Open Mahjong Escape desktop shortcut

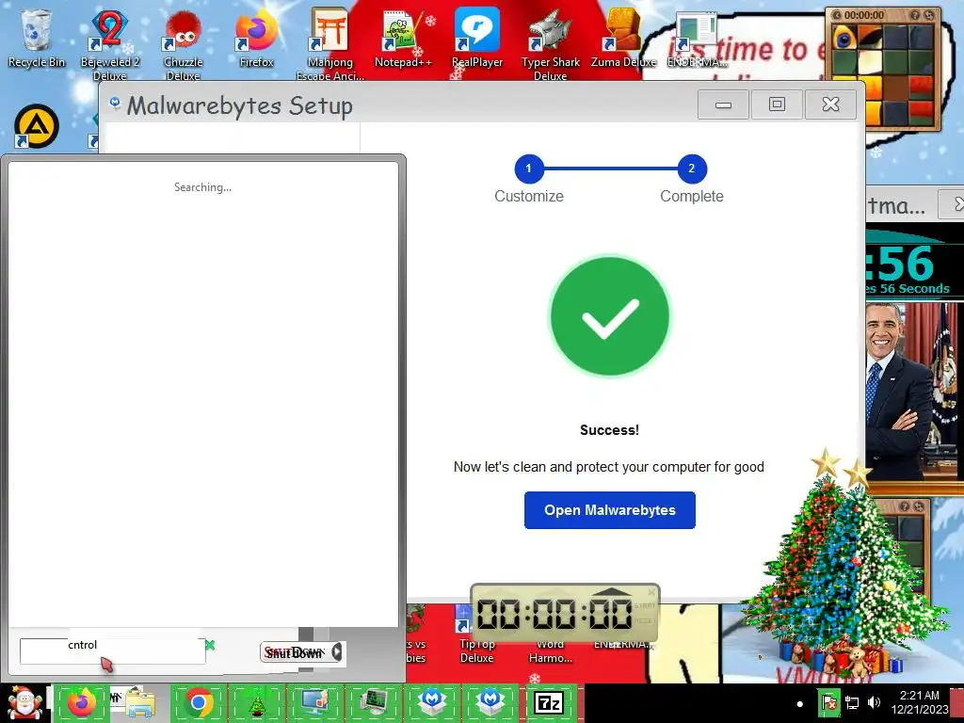(x=330, y=44)
